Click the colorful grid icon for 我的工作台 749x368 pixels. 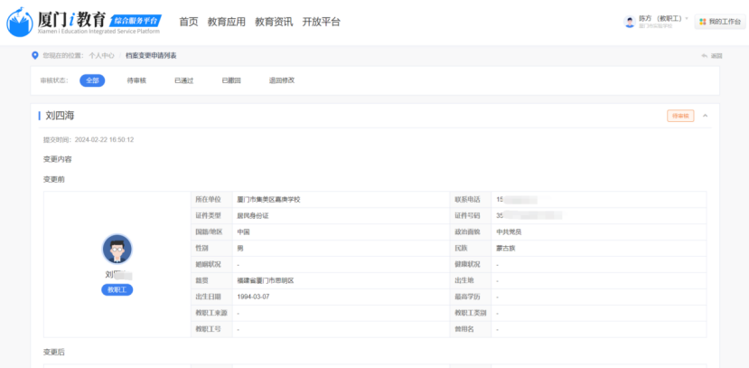coord(702,22)
